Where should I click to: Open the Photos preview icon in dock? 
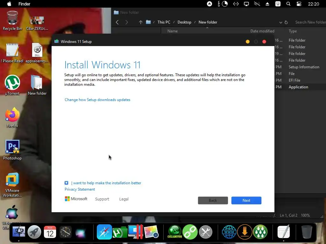pos(151,232)
